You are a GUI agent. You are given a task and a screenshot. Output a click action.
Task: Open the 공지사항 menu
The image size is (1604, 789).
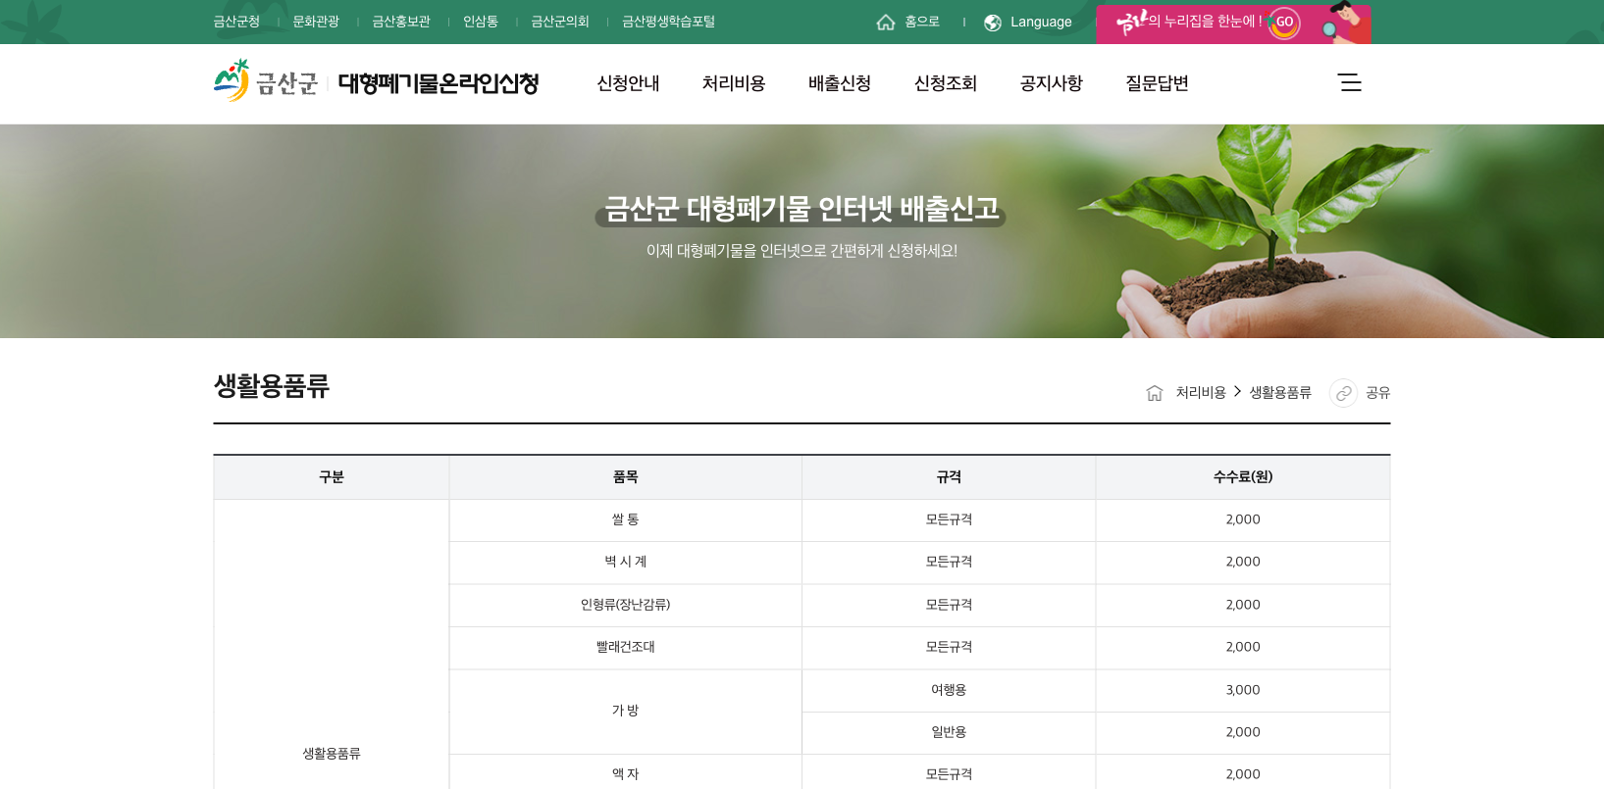pos(1052,83)
